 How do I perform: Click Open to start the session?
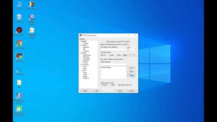point(120,91)
